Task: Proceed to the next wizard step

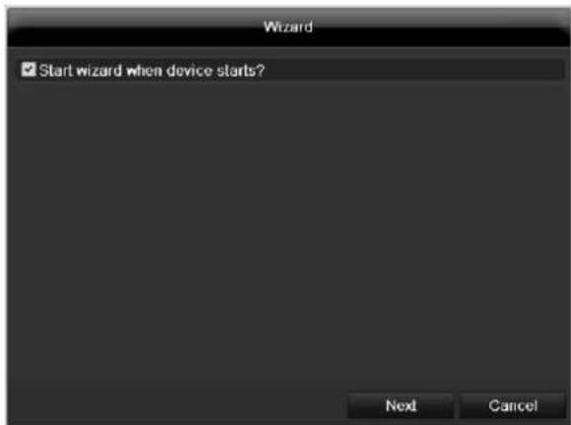Action: [400, 405]
